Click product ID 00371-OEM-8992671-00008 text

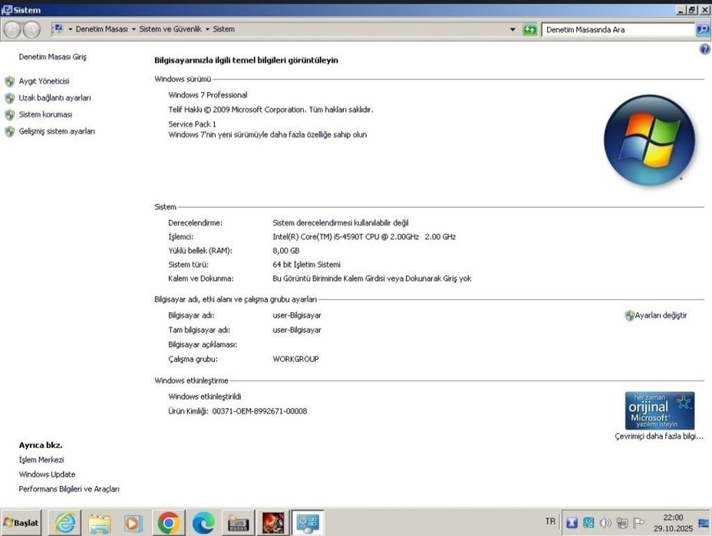click(x=259, y=411)
